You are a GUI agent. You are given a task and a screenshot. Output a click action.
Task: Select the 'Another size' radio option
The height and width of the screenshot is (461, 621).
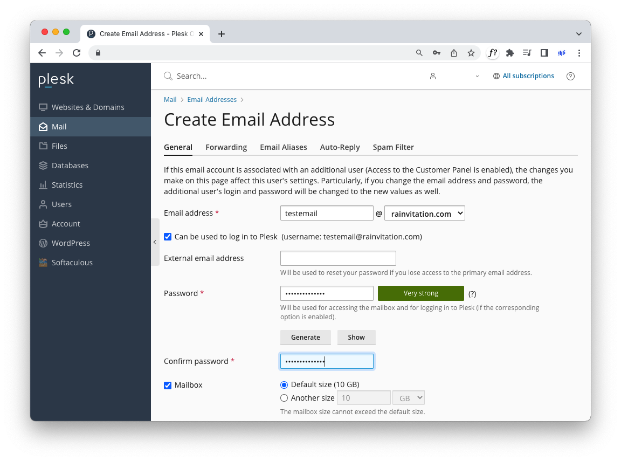pyautogui.click(x=284, y=398)
